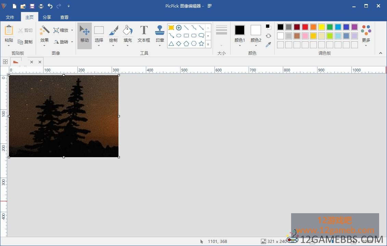Expand the 缩放 (Resize) dropdown arrow

(x=72, y=30)
